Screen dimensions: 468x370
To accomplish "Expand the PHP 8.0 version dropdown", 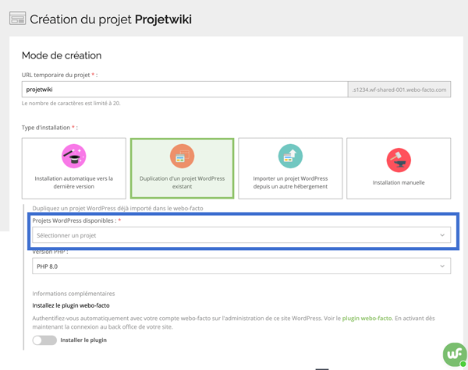I will click(x=242, y=266).
